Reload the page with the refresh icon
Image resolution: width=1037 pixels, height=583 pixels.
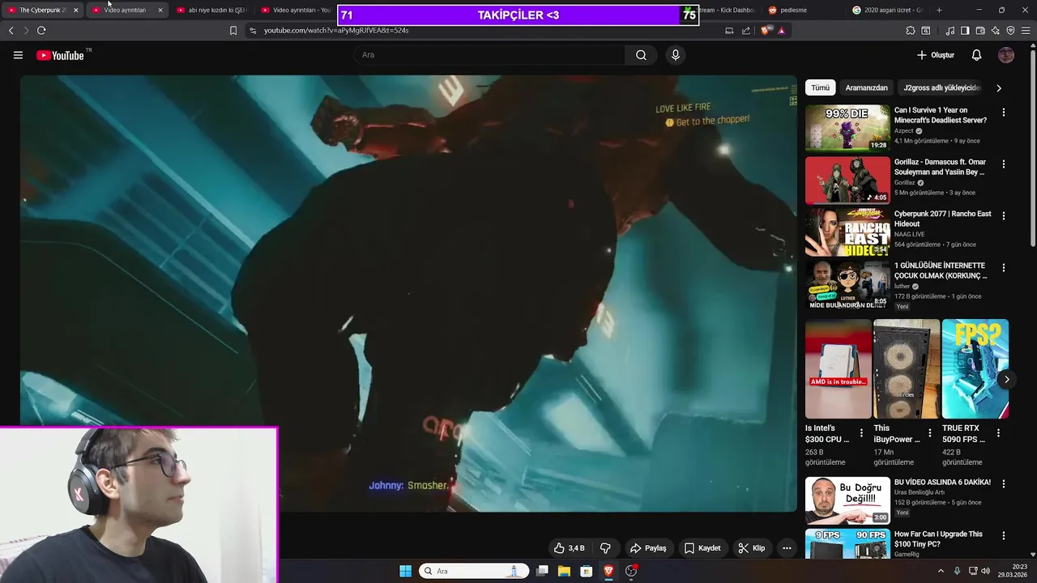tap(41, 31)
